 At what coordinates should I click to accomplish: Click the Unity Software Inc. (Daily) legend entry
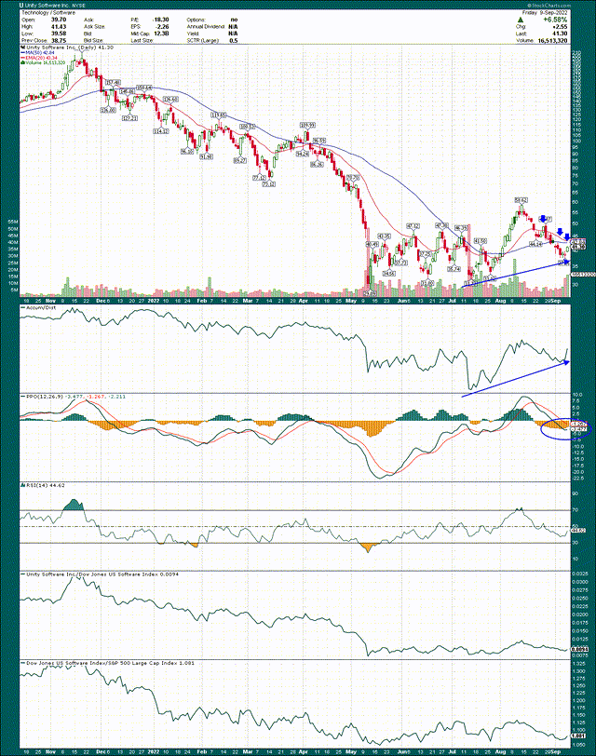67,47
